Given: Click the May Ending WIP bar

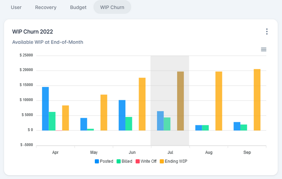Looking at the screenshot, I should [x=104, y=112].
